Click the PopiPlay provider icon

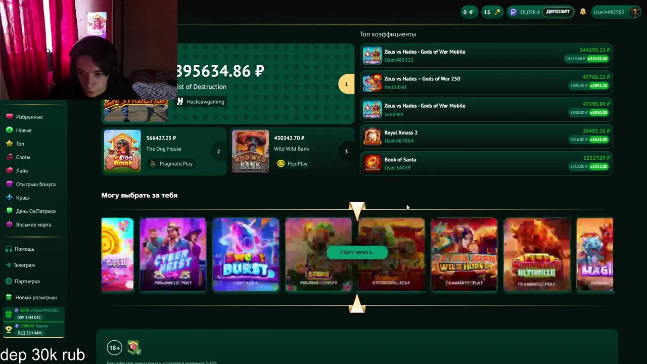281,164
